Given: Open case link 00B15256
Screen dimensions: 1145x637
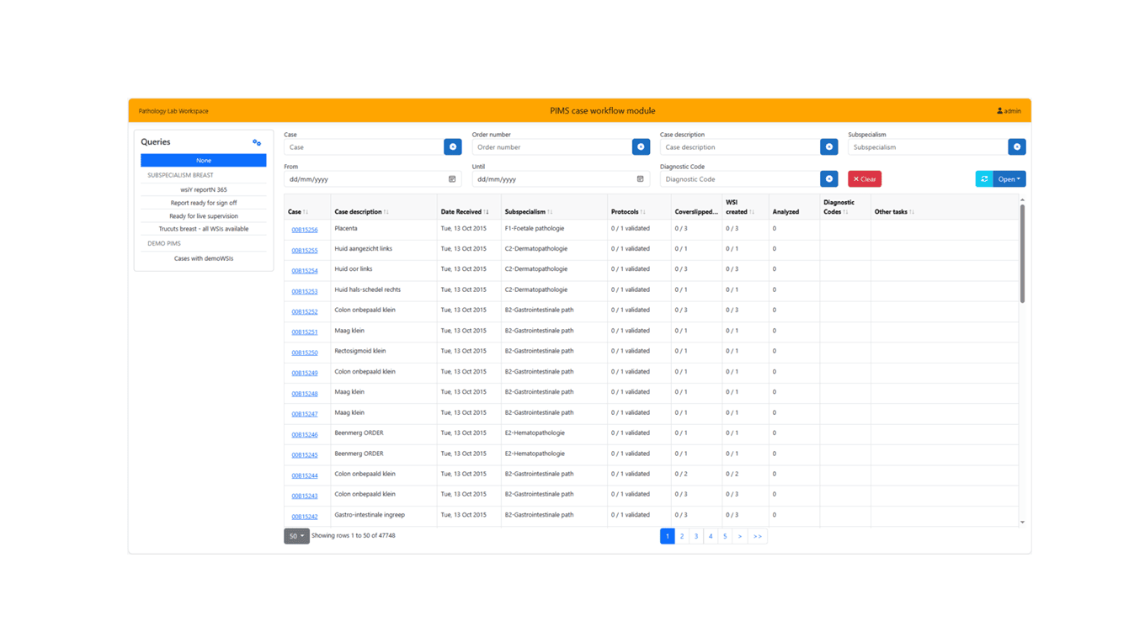Looking at the screenshot, I should click(x=304, y=230).
